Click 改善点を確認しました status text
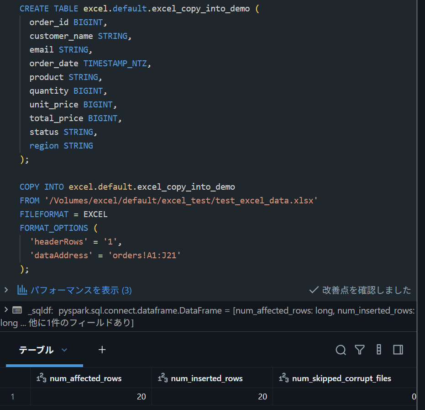The width and height of the screenshot is (425, 410). (x=367, y=290)
